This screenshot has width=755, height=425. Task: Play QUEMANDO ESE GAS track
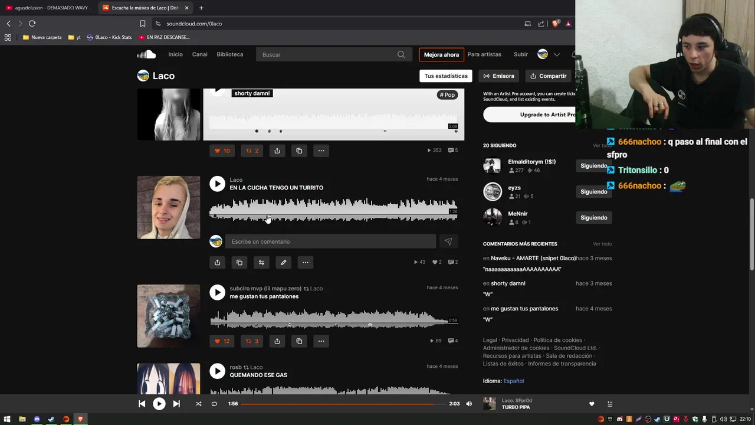[x=218, y=371]
